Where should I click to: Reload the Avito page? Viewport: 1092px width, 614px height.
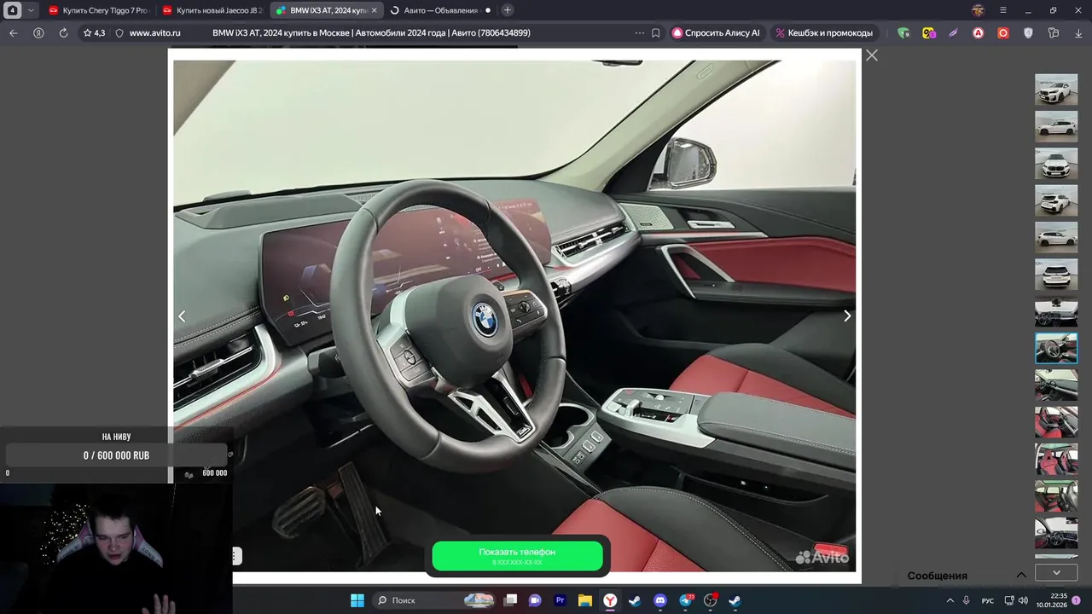tap(63, 33)
